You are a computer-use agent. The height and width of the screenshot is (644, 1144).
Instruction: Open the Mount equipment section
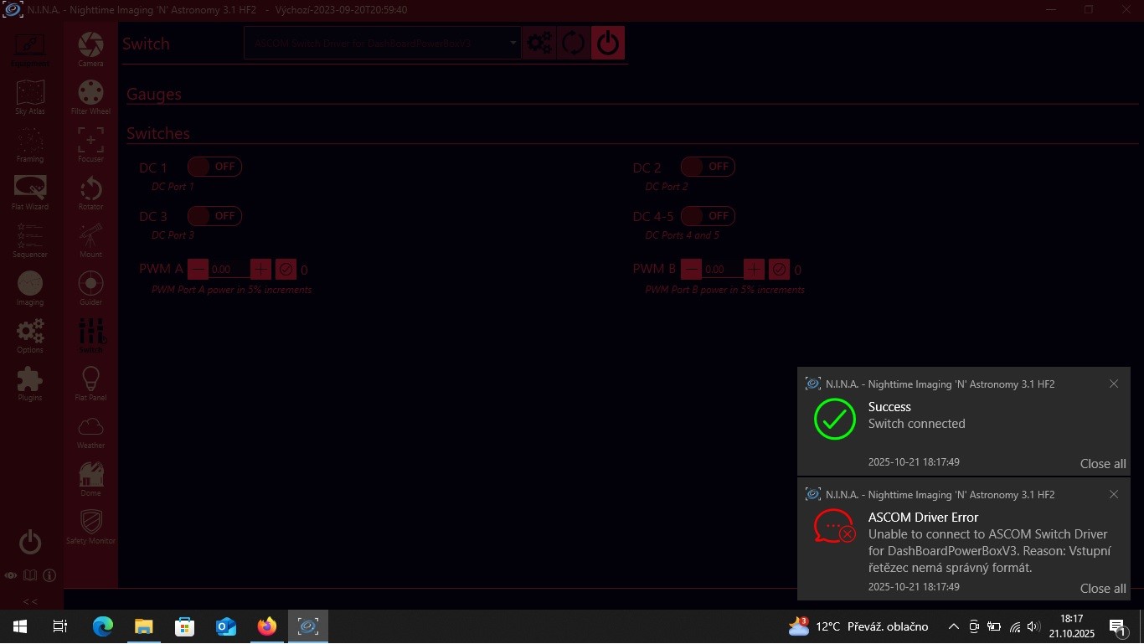pos(90,239)
